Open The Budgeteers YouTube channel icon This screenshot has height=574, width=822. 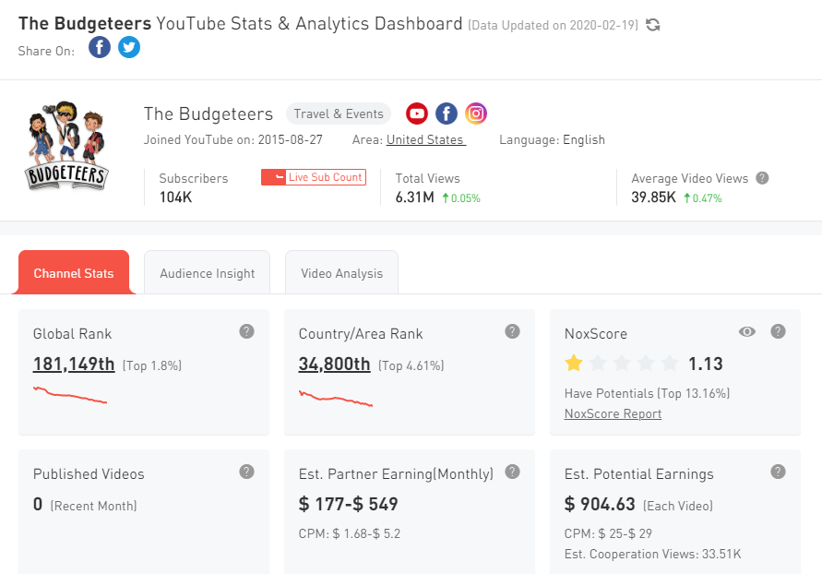(x=417, y=114)
